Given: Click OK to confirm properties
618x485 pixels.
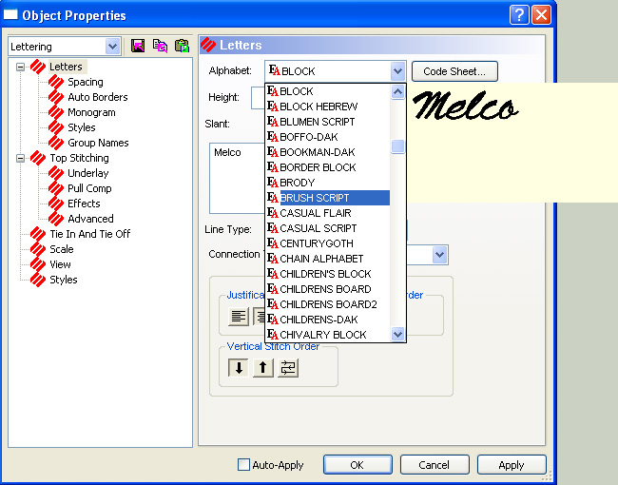Looking at the screenshot, I should [x=357, y=465].
